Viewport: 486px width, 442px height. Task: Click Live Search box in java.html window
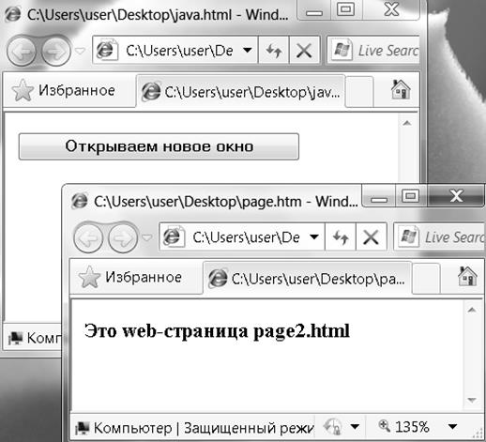point(373,51)
